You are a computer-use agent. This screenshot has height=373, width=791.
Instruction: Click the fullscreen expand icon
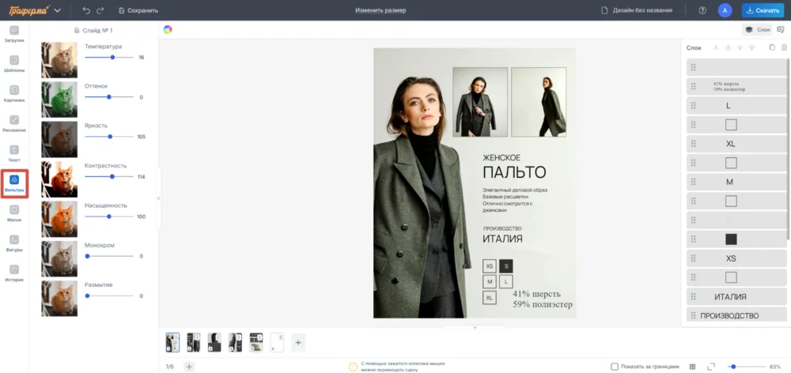tap(711, 367)
